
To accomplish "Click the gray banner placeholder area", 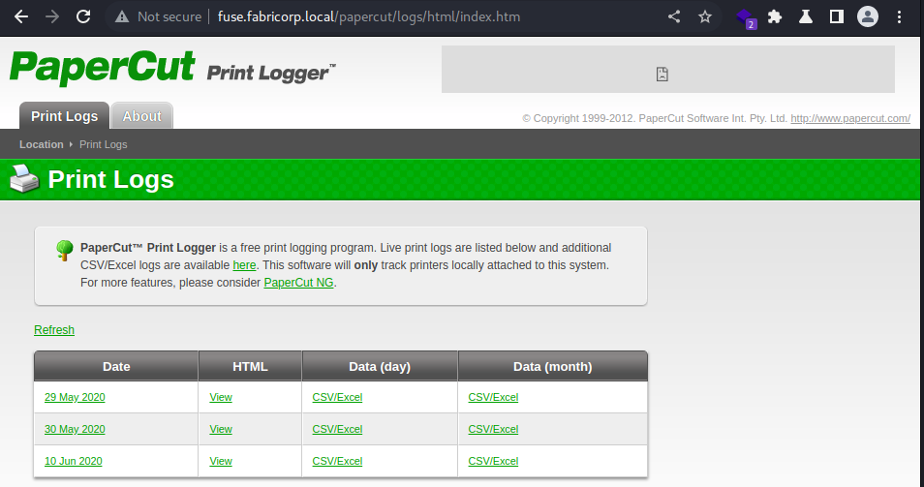I will click(x=668, y=70).
